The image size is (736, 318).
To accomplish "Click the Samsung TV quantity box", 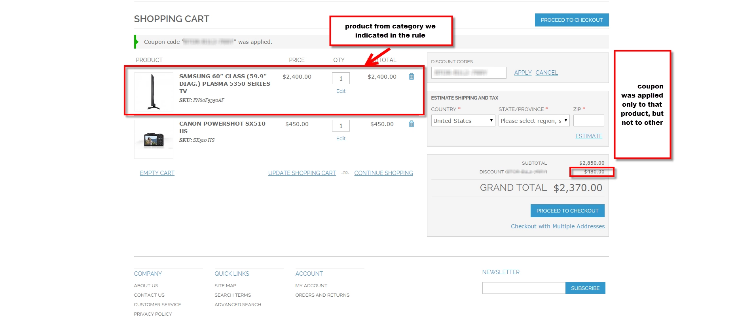I will (341, 78).
